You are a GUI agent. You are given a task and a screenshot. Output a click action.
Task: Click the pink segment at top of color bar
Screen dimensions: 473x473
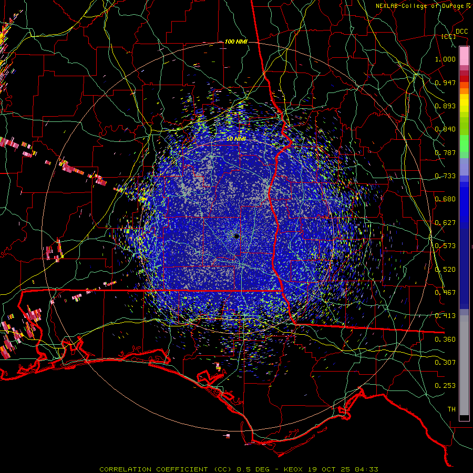(x=464, y=56)
